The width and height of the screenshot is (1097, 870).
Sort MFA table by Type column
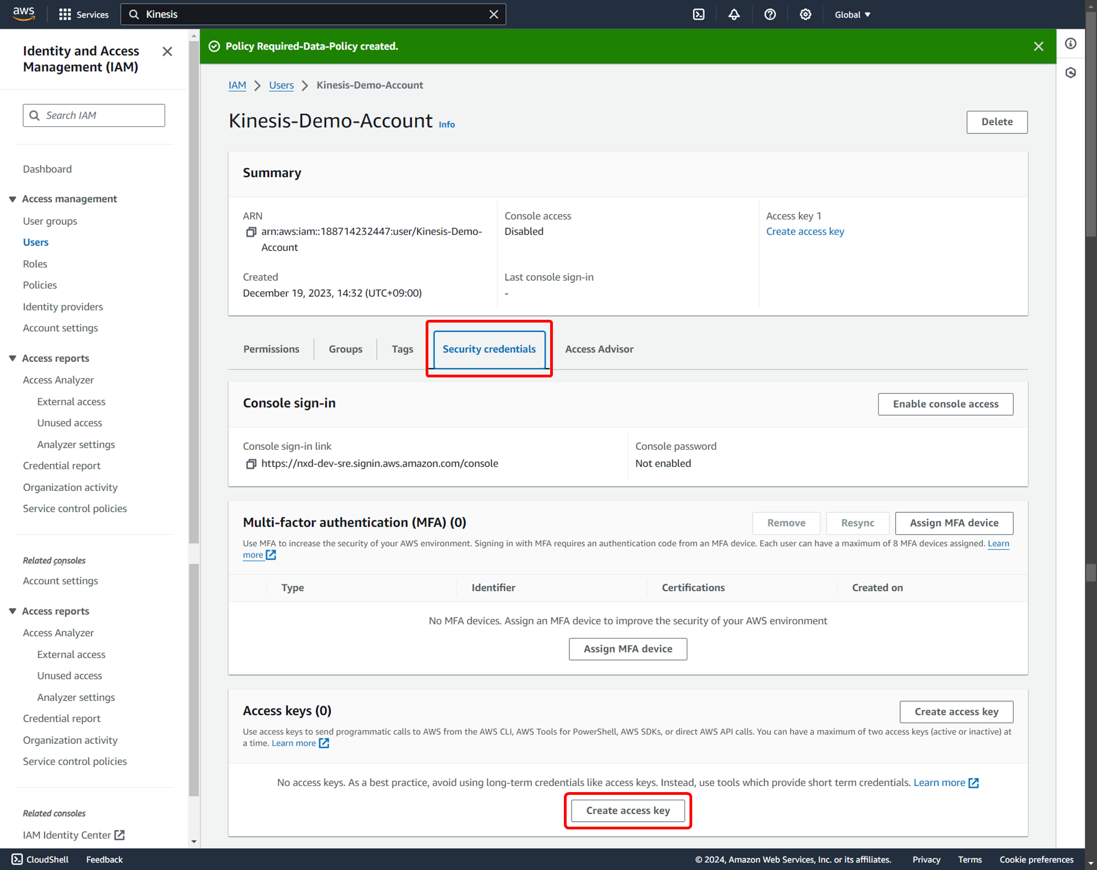coord(292,588)
